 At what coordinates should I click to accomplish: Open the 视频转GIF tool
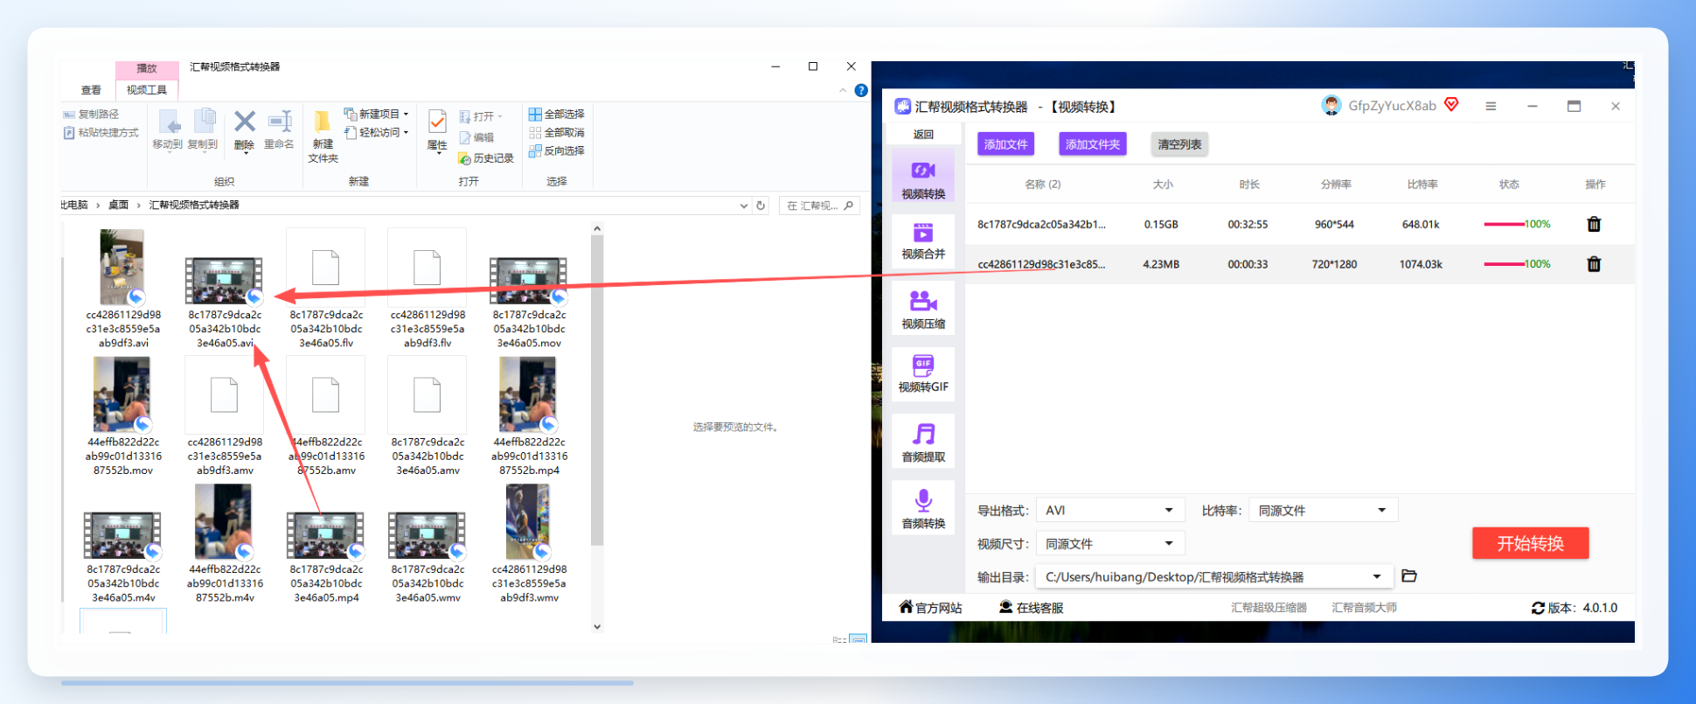[923, 373]
